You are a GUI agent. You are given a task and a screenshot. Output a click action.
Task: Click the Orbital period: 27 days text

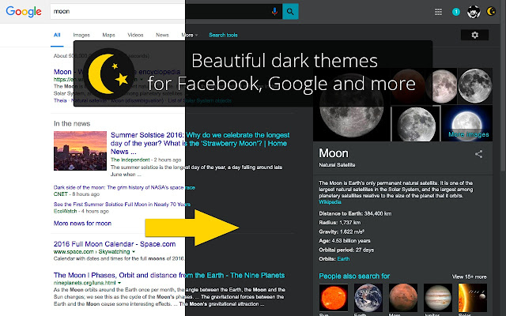click(346, 250)
